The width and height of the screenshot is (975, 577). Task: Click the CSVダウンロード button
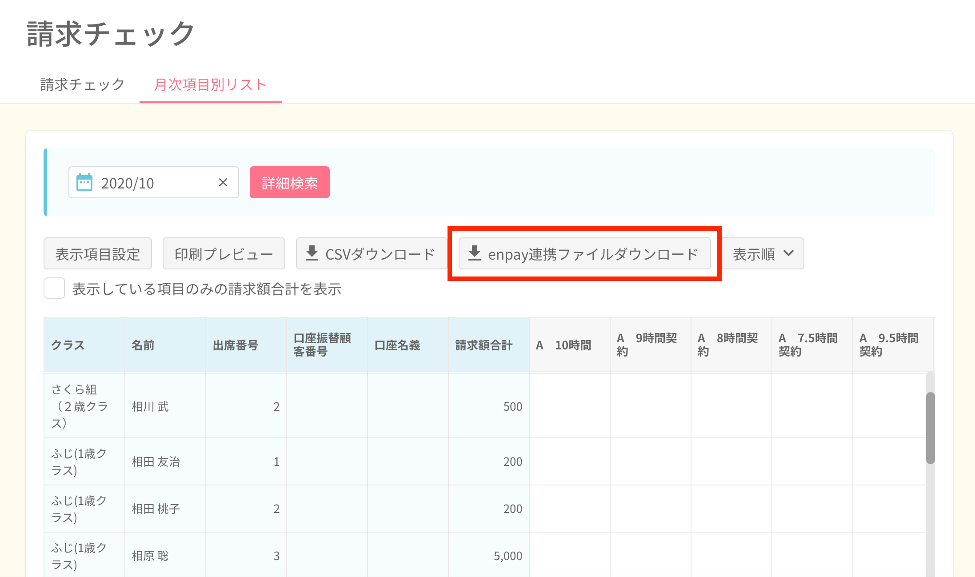(x=372, y=254)
